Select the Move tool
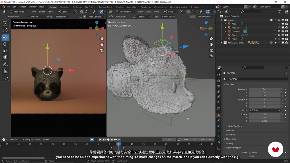The image size is (290, 163). pyautogui.click(x=5, y=37)
